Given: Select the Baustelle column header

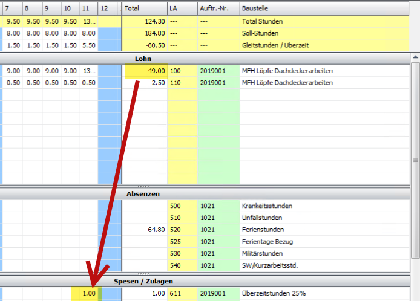Looking at the screenshot, I should 321,8.
